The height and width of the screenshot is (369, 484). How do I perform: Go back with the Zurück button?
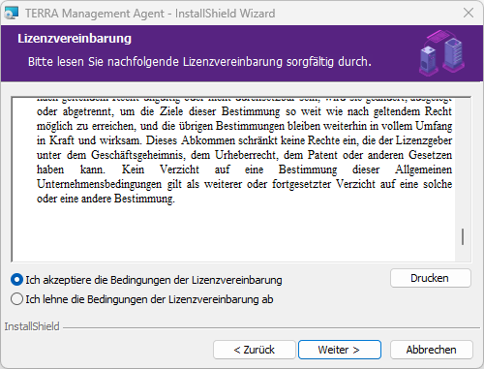[x=255, y=350]
